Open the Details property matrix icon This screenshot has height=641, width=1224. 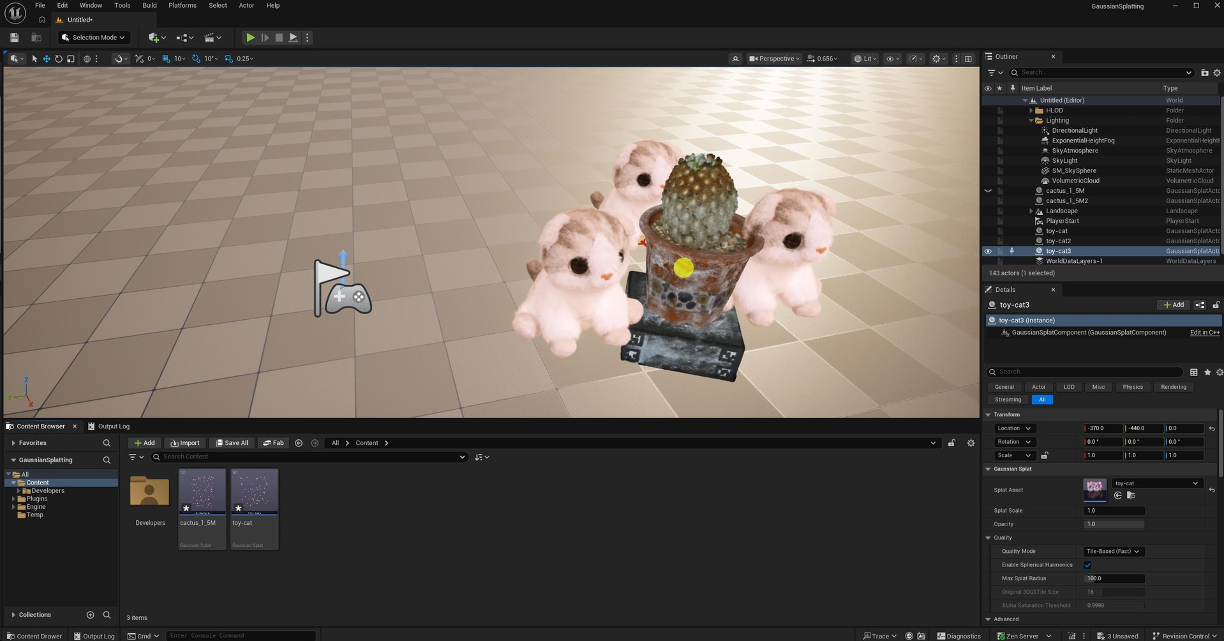(1193, 372)
